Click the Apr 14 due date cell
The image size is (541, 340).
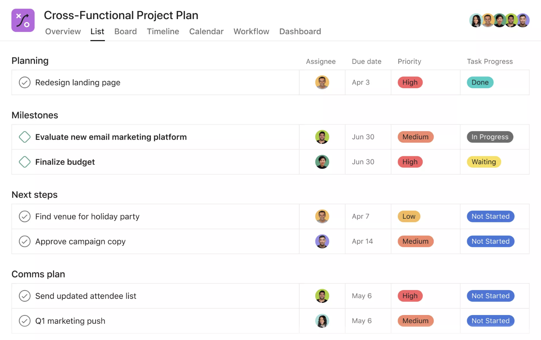pos(363,241)
